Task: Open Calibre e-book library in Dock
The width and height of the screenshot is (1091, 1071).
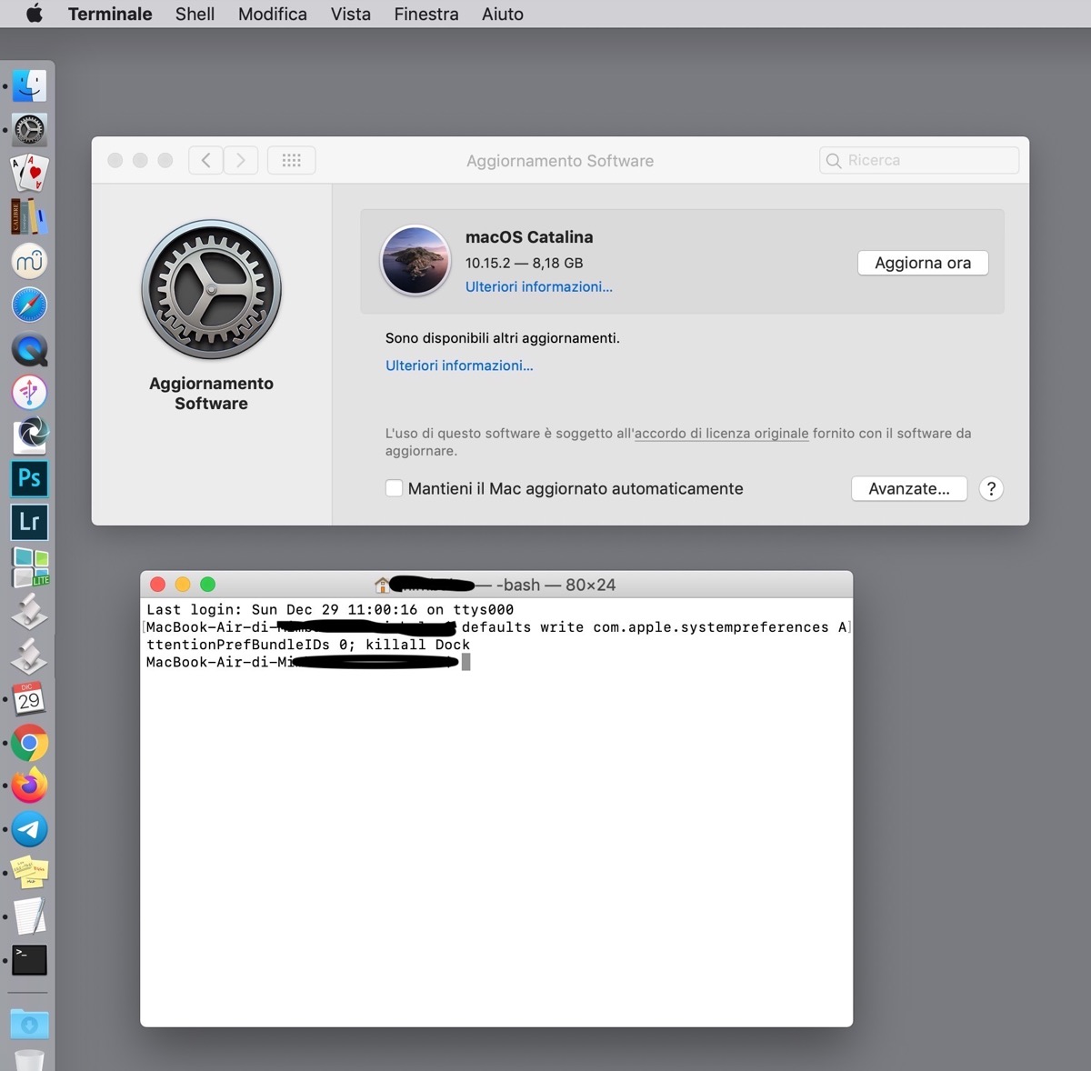Action: [x=29, y=217]
